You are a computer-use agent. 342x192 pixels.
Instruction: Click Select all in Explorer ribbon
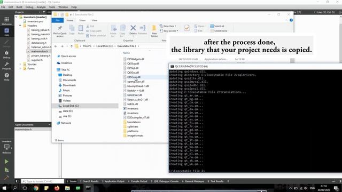point(217,26)
